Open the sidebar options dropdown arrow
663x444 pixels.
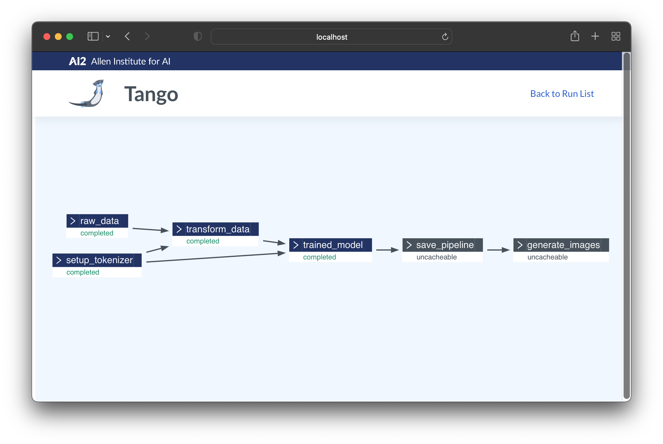[x=108, y=37]
